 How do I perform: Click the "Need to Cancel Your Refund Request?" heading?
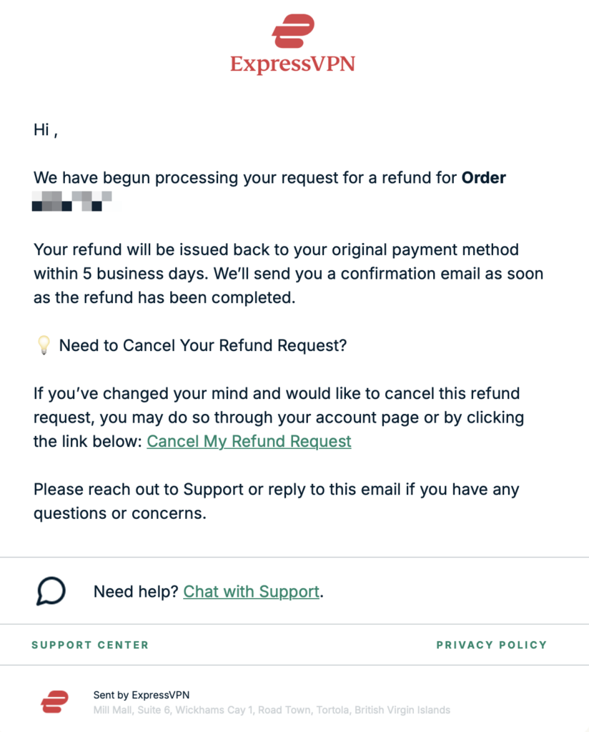click(202, 346)
